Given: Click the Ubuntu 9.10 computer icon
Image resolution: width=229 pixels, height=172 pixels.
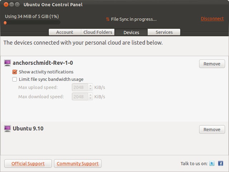Looking at the screenshot, I should (7, 129).
